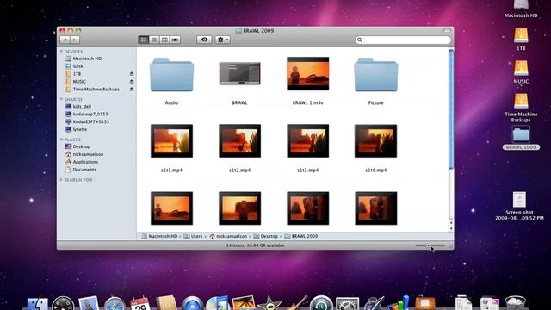Switch Finder to icon view
This screenshot has width=551, height=310.
coord(144,40)
